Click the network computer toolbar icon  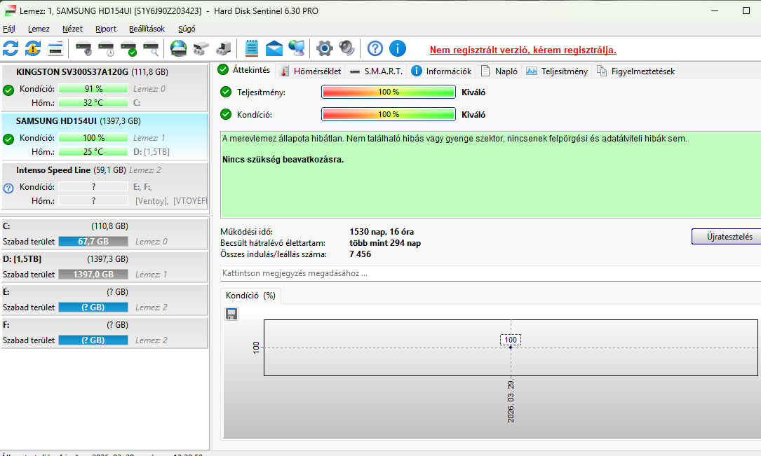[x=224, y=48]
